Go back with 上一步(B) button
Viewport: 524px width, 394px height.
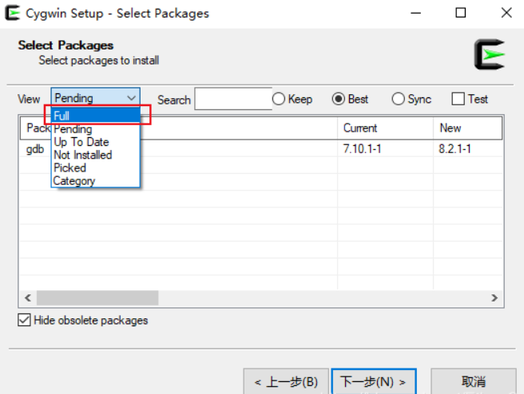(286, 381)
